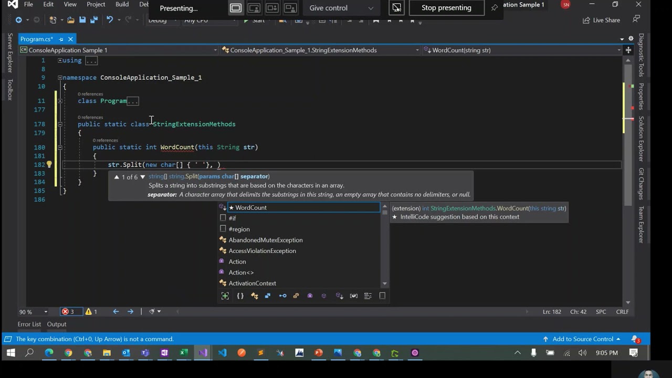Click the structures filter in IntelliSense bar
The image size is (672, 378).
268,296
